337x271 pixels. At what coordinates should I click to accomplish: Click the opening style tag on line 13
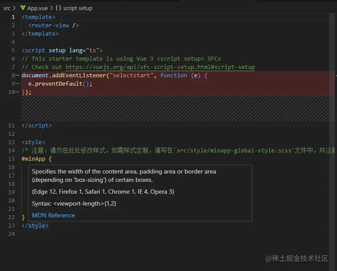pos(33,142)
